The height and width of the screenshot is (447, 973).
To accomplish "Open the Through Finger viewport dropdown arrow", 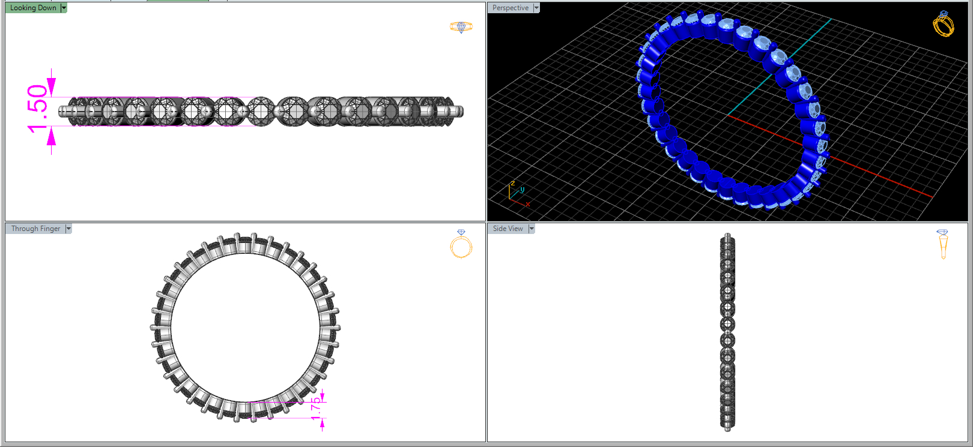I will tap(68, 229).
